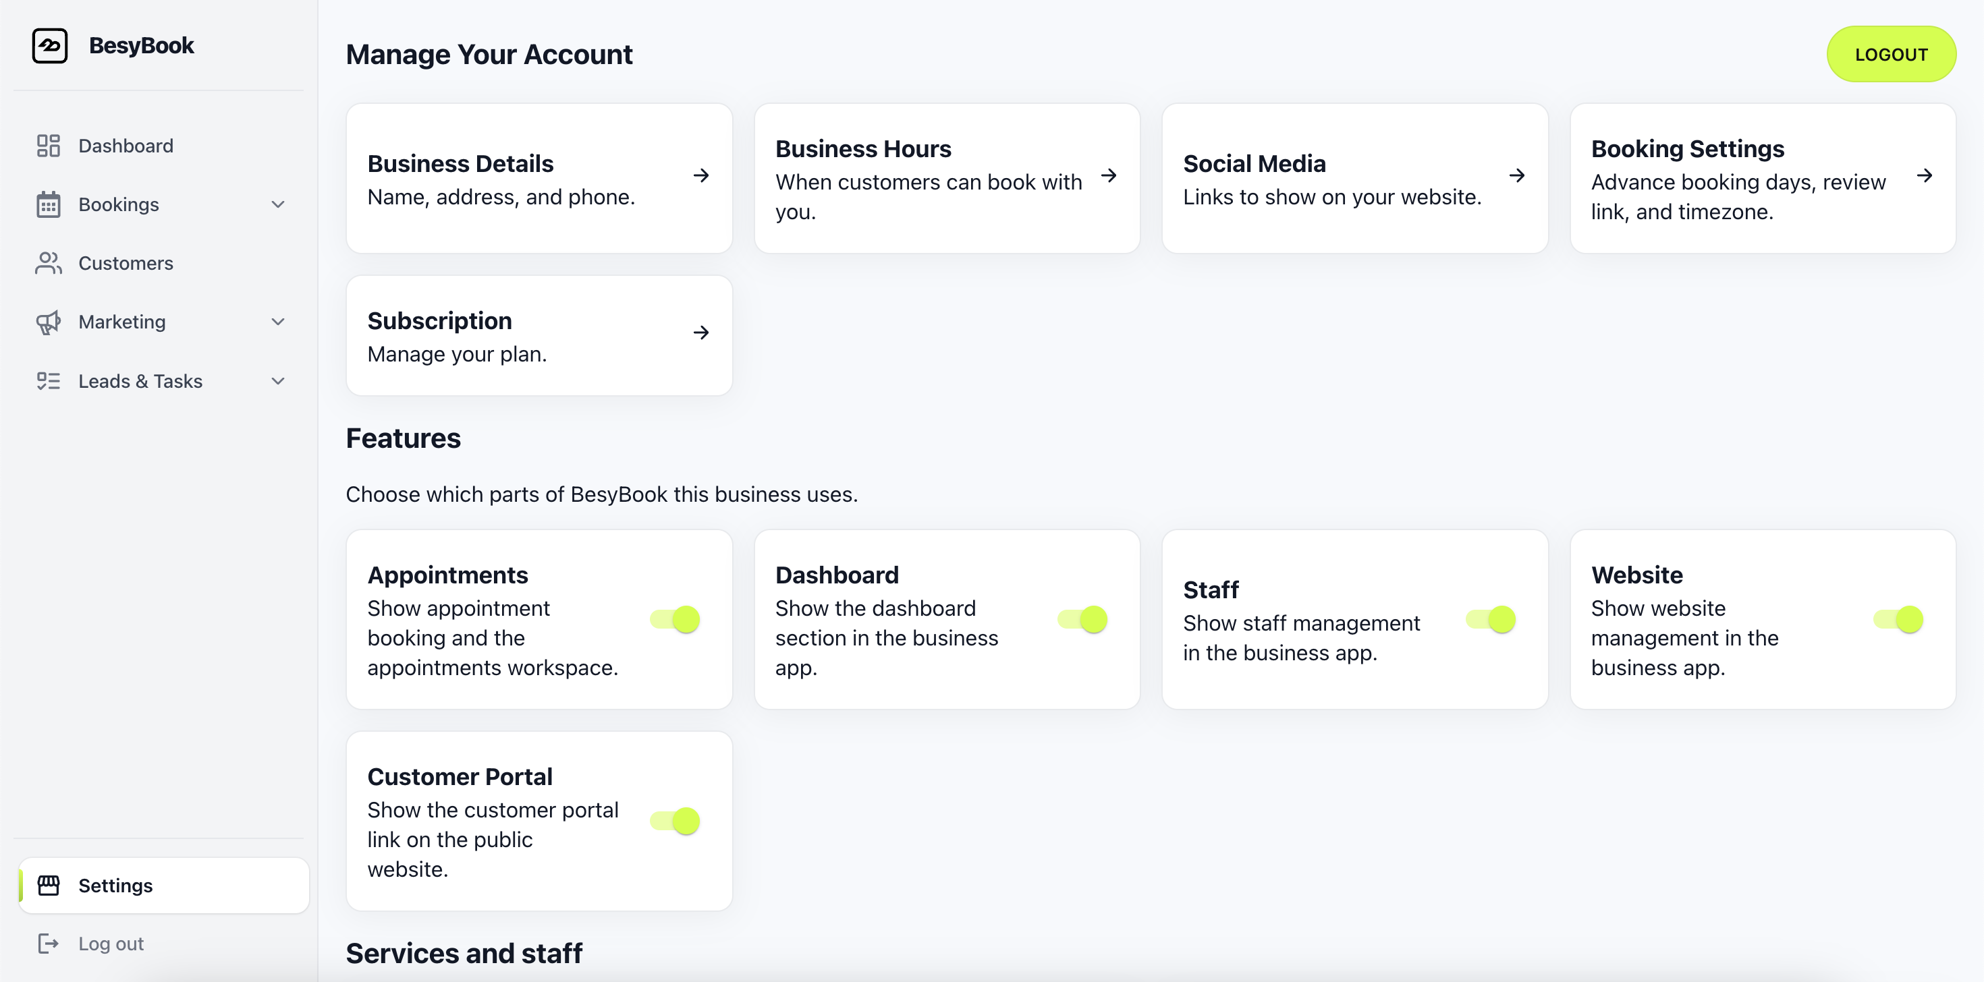
Task: Click the Leads & Tasks checklist icon
Action: pos(49,381)
